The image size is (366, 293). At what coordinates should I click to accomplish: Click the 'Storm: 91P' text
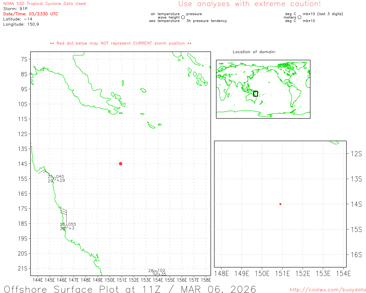coord(15,9)
